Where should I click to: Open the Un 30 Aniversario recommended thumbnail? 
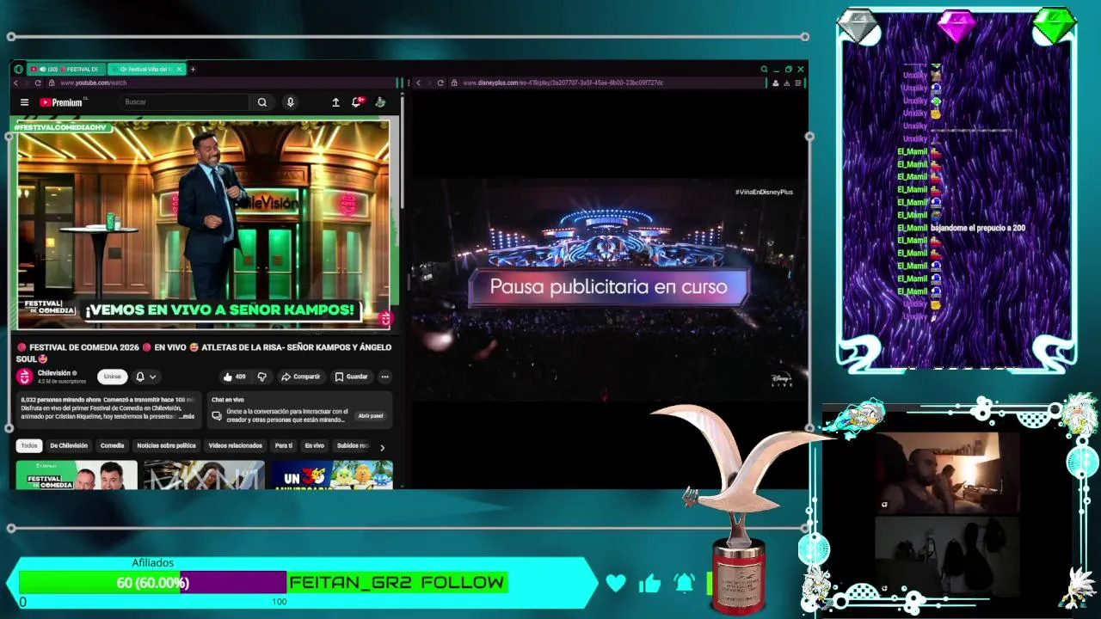(x=332, y=475)
